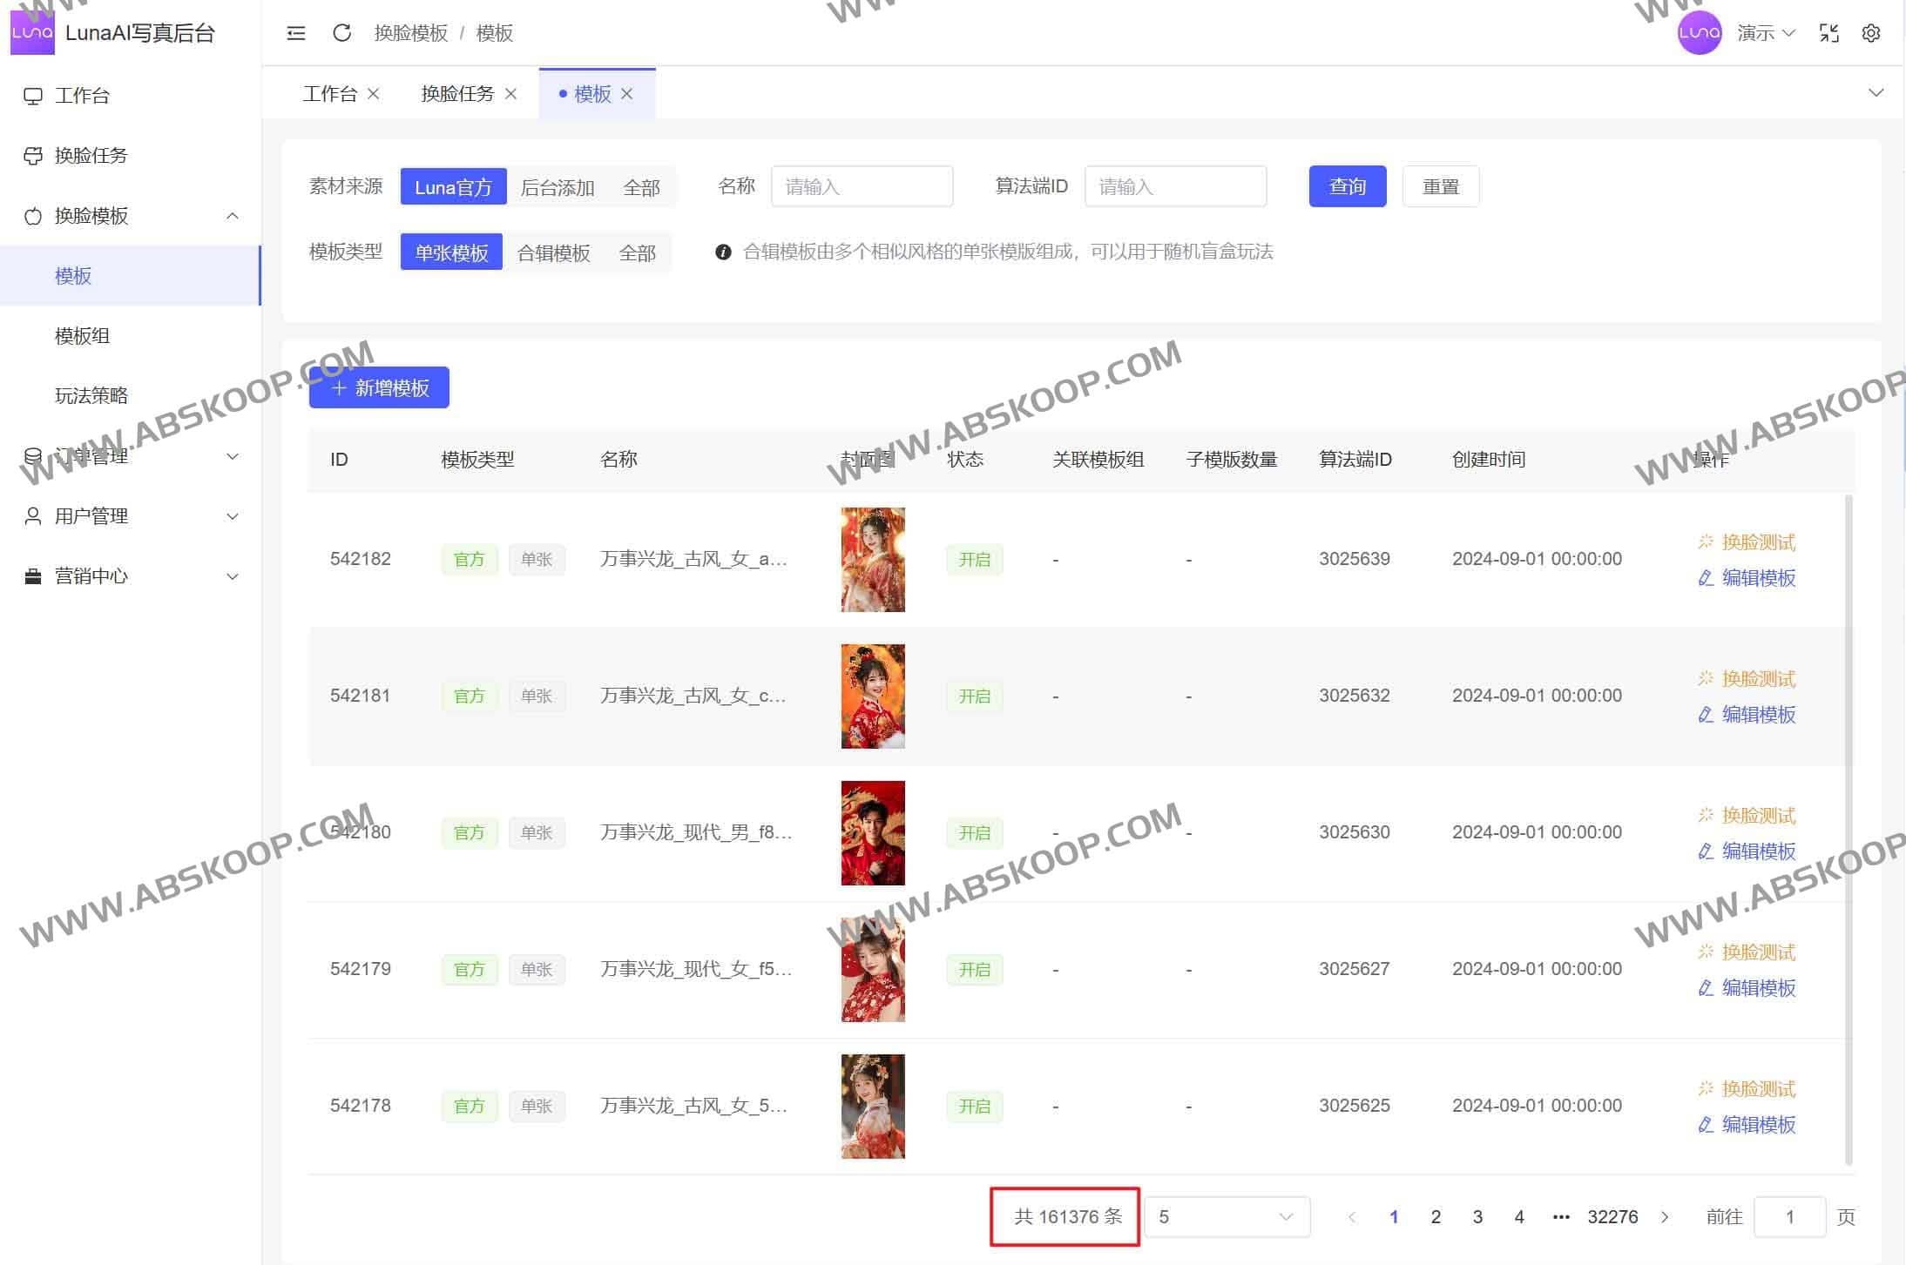The height and width of the screenshot is (1265, 1906).
Task: Go to page 2 in pagination
Action: tap(1436, 1216)
